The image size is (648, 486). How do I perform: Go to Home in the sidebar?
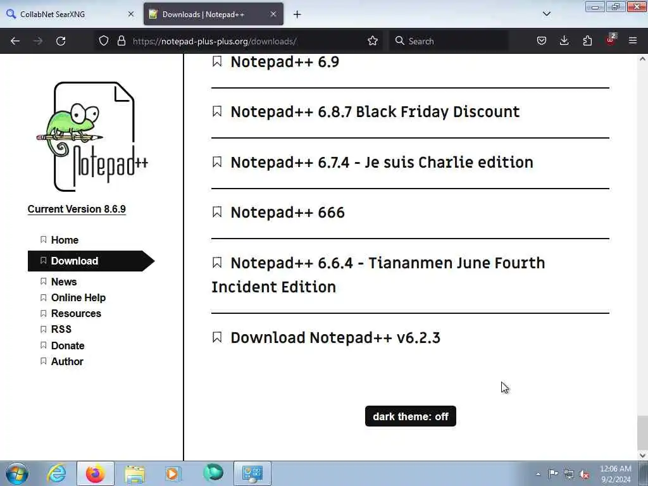click(65, 240)
